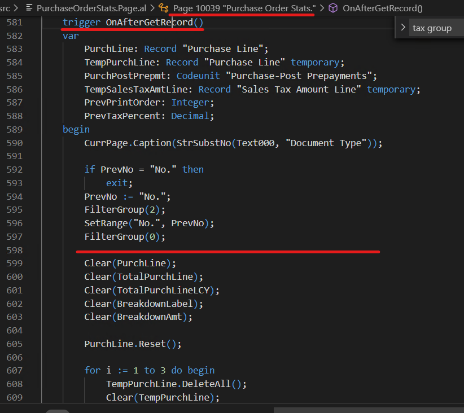Click the 'tax group' search input field
464x413 pixels.
click(x=436, y=28)
